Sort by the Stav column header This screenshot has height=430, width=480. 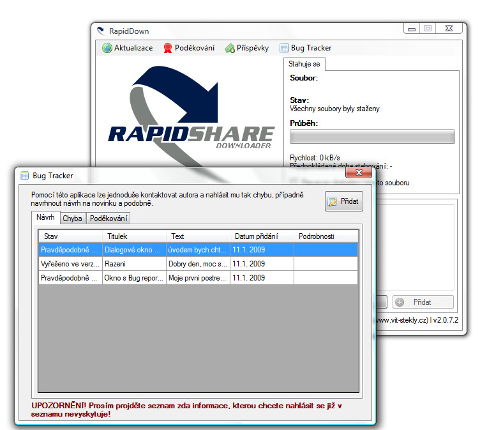pos(70,236)
